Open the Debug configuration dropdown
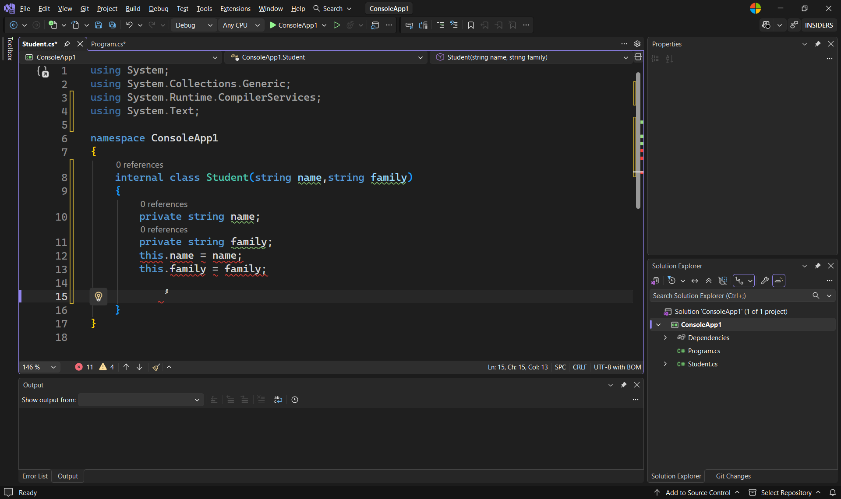The width and height of the screenshot is (841, 499). pos(194,25)
